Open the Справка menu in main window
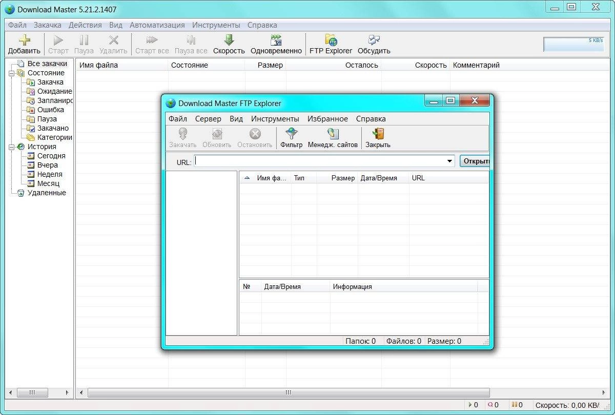 262,25
